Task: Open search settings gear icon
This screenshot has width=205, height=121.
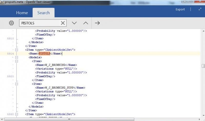Action: (11, 23)
